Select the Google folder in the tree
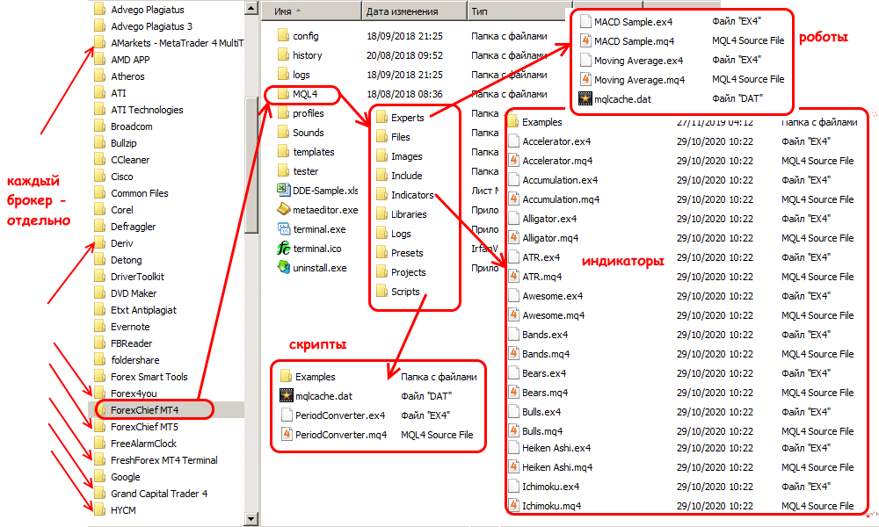Screen dimensions: 879x527 (x=125, y=477)
